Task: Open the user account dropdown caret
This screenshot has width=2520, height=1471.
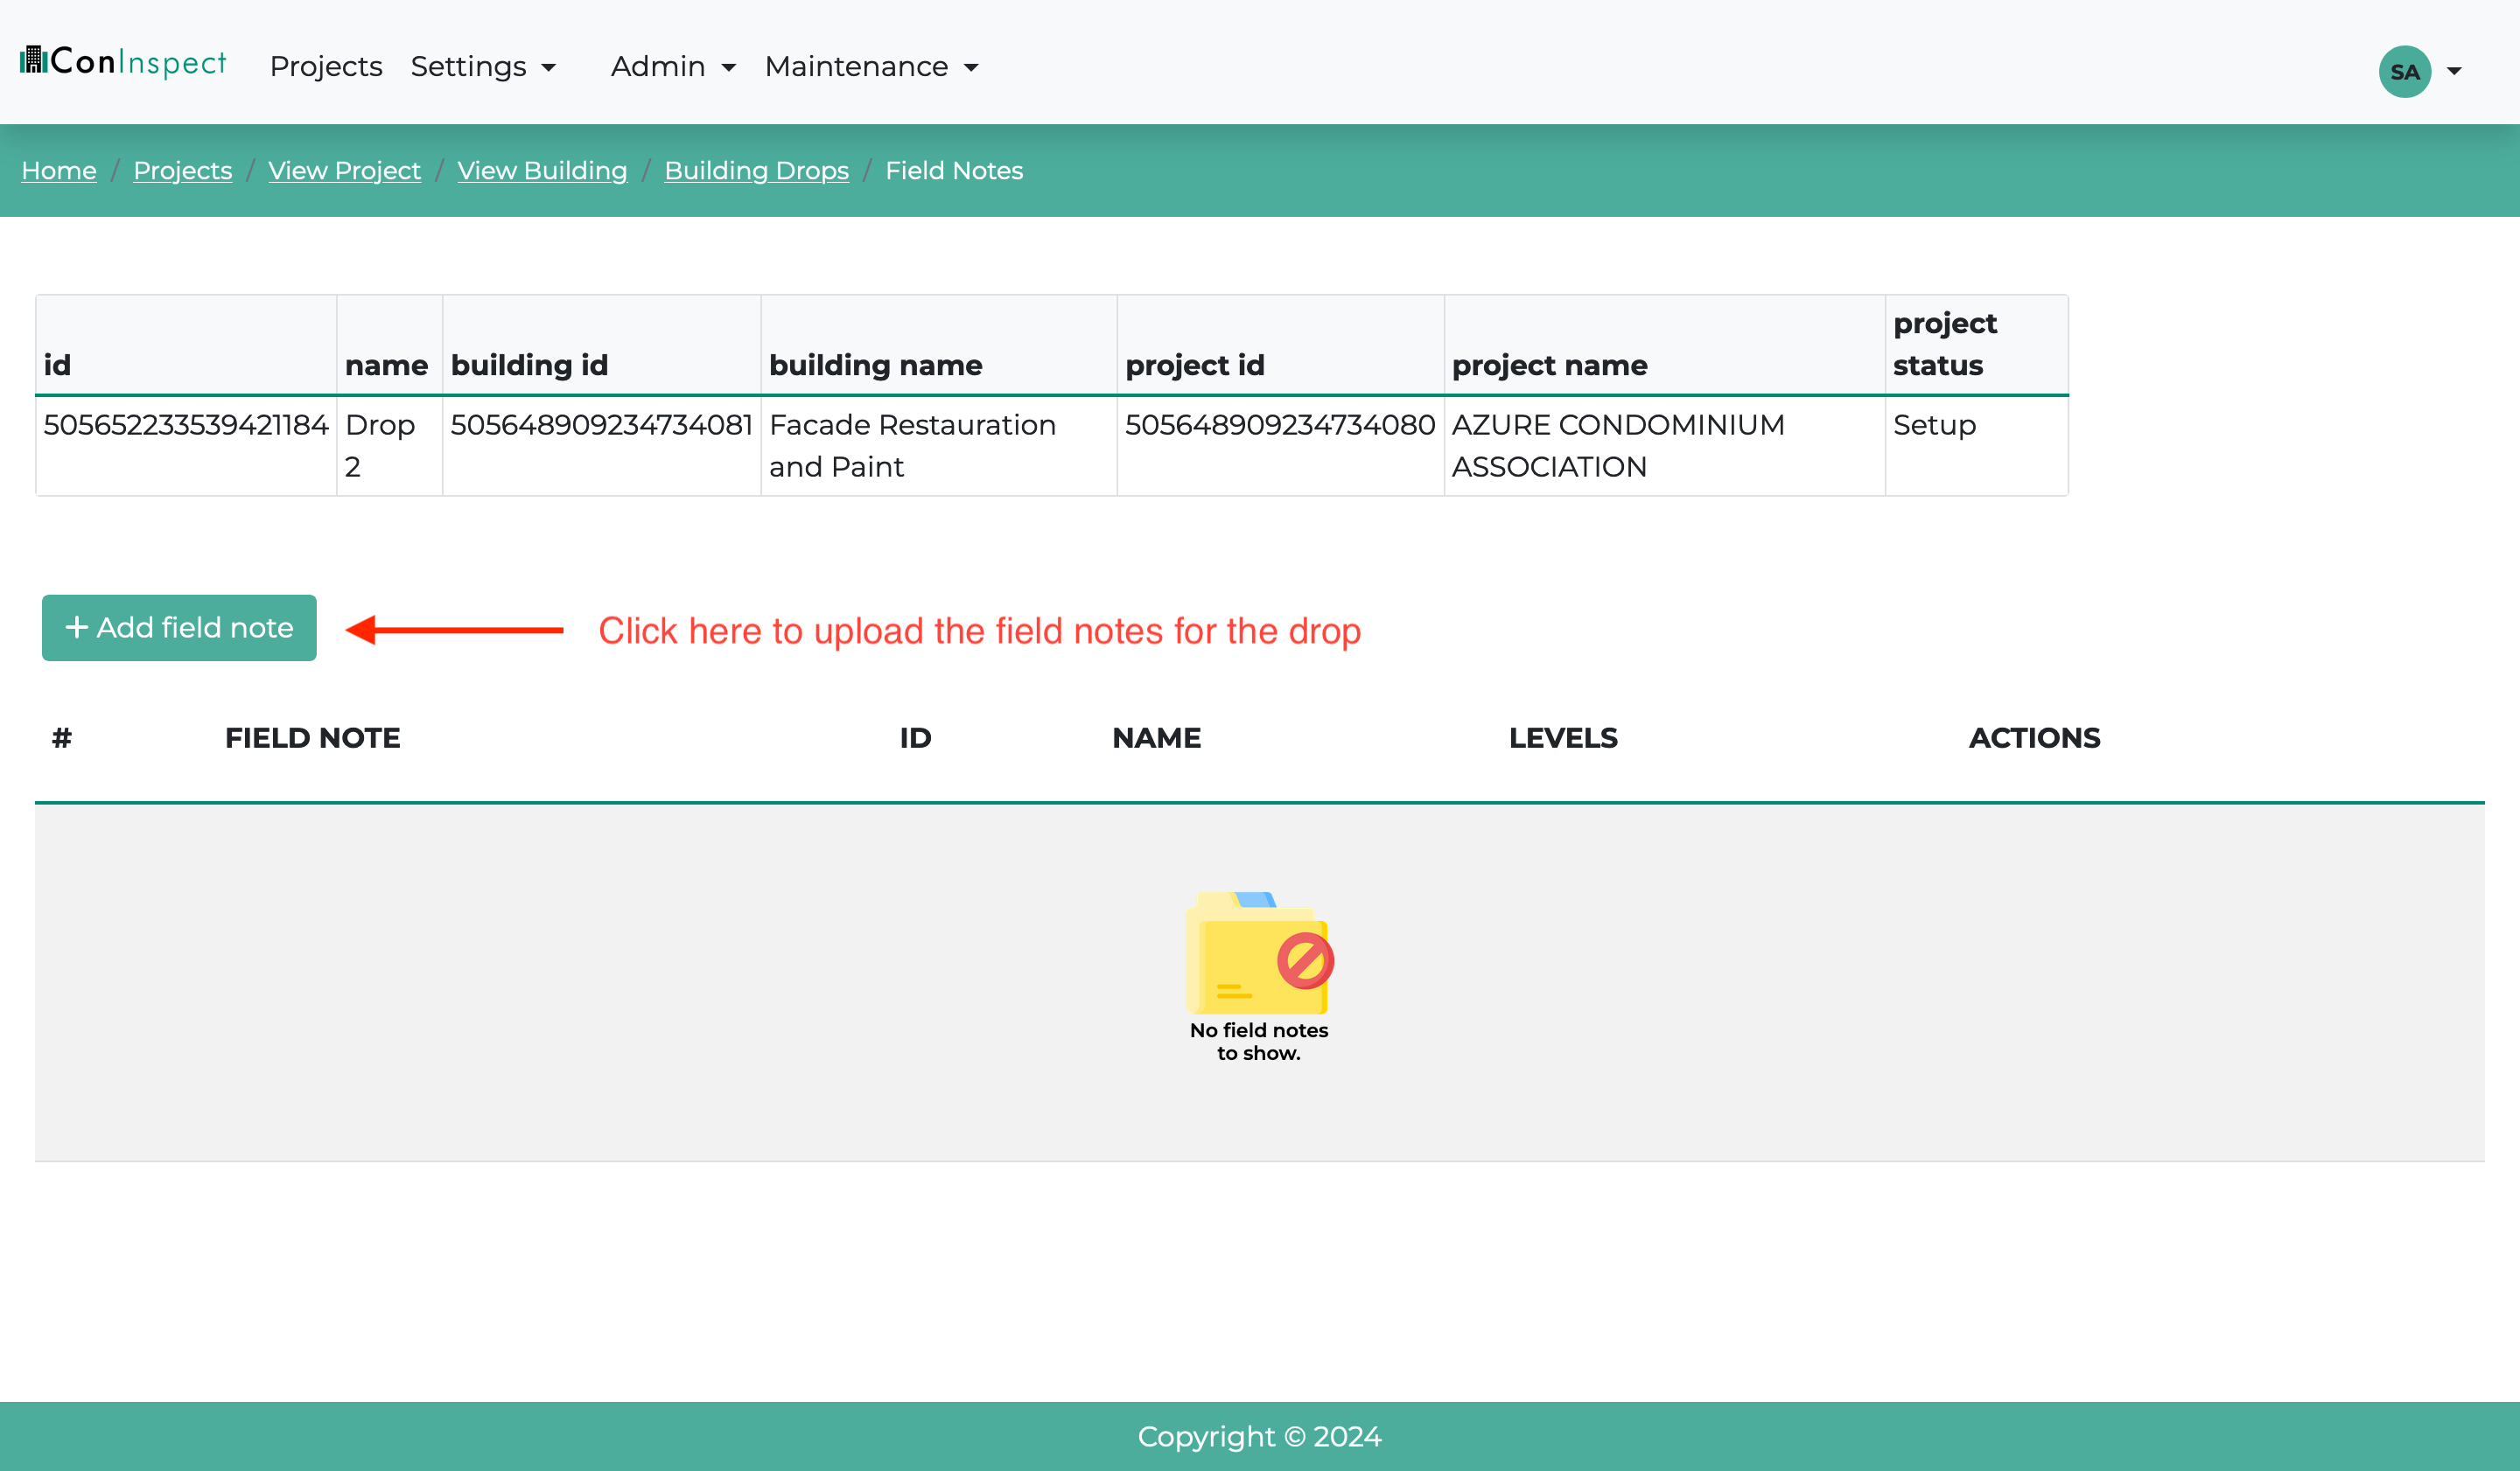Action: [2454, 71]
